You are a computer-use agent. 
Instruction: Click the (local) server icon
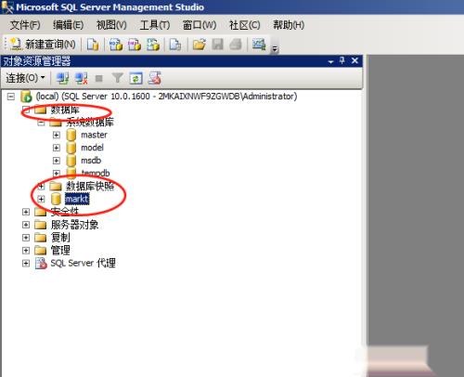tap(26, 97)
